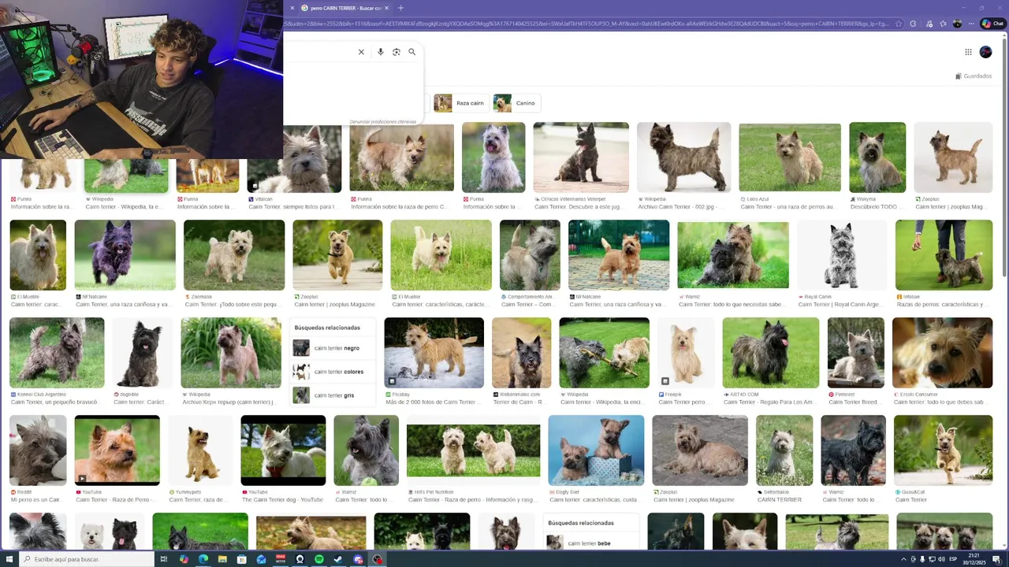The image size is (1009, 567).
Task: Open the Gosu&Cat running terrier image
Action: [943, 450]
